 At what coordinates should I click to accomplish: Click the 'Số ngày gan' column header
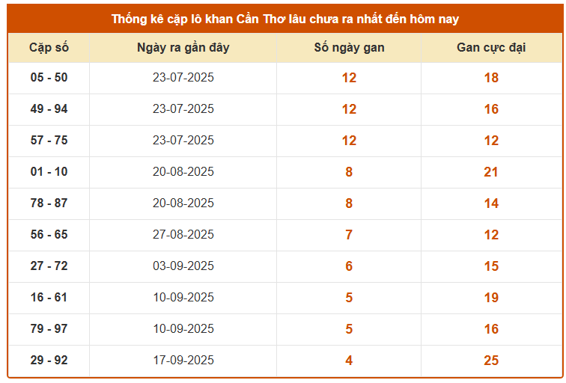tap(349, 48)
